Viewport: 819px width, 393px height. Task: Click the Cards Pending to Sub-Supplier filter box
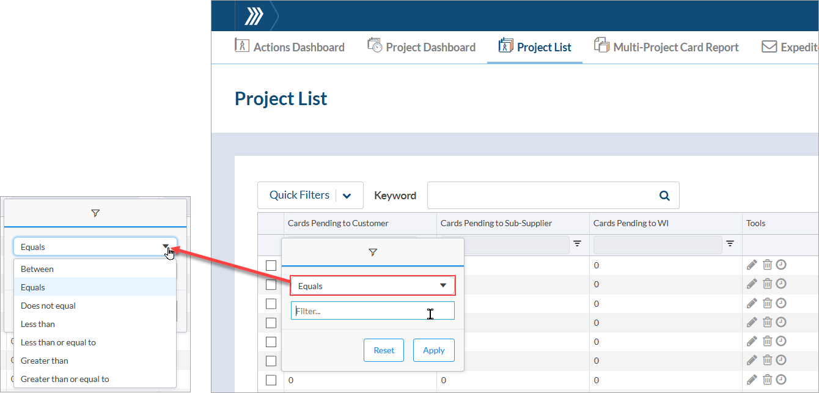point(505,244)
